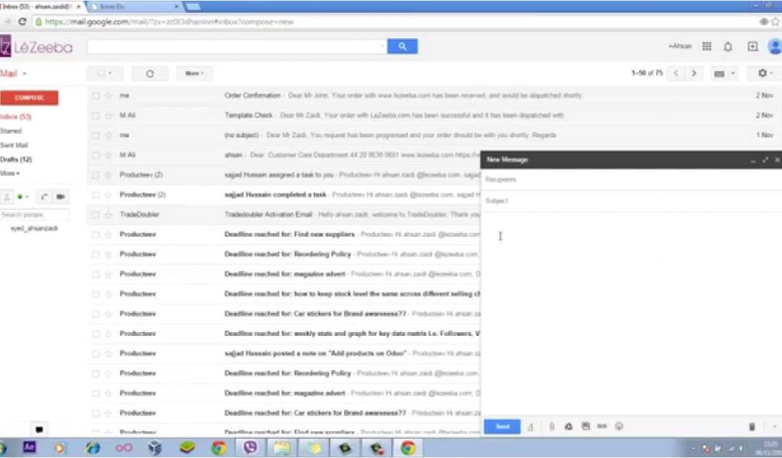The image size is (782, 458).
Task: Open the select-all dropdown arrow
Action: [109, 73]
